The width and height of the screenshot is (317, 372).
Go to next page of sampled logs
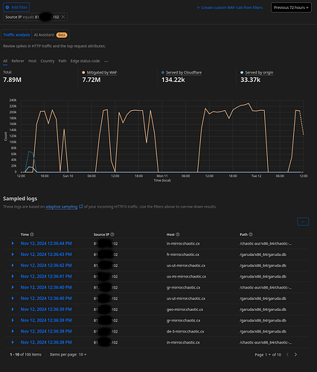pyautogui.click(x=295, y=355)
